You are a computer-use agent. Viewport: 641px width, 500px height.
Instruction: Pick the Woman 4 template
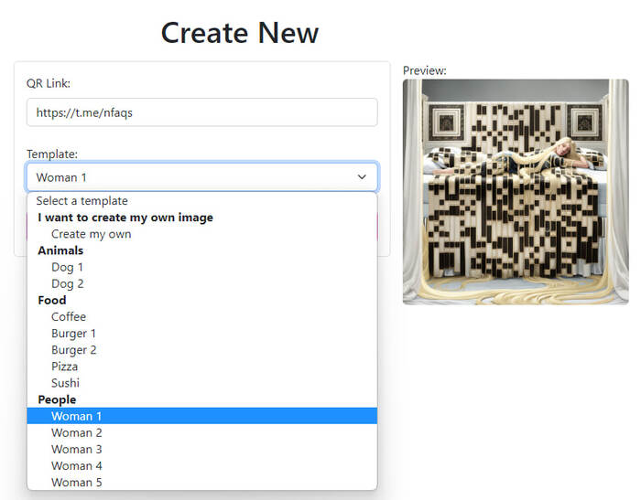coord(202,465)
